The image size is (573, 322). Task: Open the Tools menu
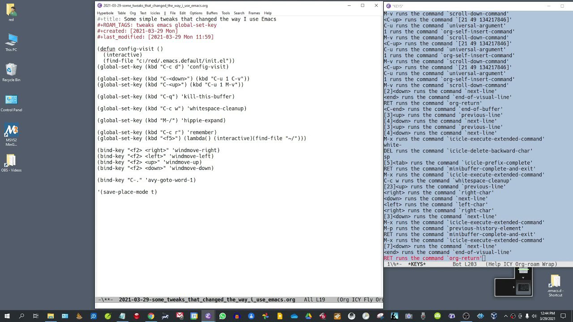226,13
